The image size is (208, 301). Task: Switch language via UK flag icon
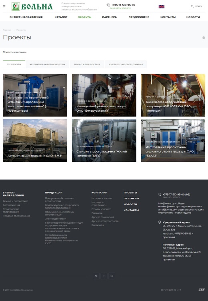[x=162, y=6]
